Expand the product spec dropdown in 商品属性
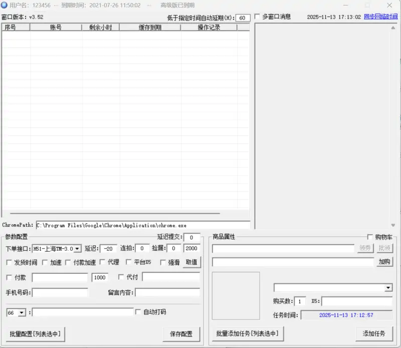Image resolution: width=401 pixels, height=348 pixels. 388,287
